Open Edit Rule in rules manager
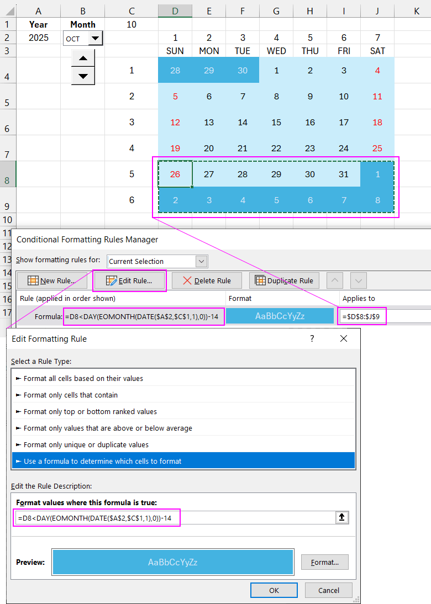This screenshot has height=604, width=431. (x=129, y=281)
